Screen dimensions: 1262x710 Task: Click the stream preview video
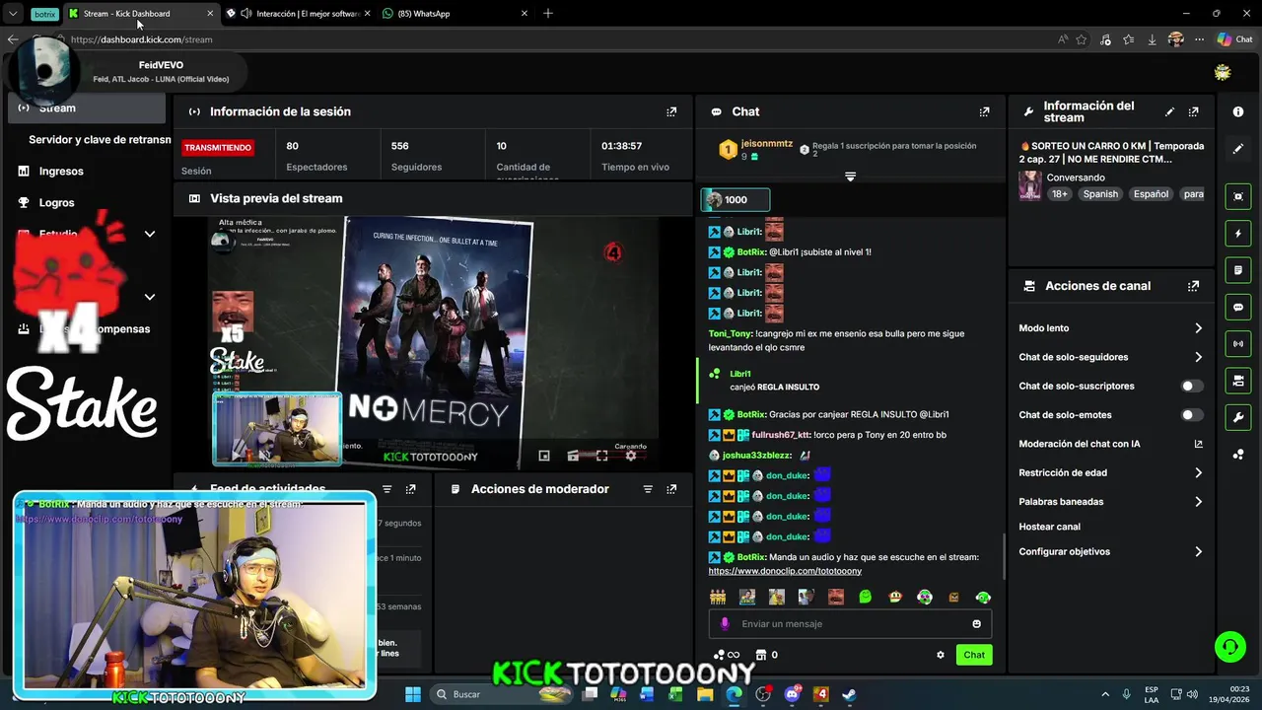pos(434,342)
